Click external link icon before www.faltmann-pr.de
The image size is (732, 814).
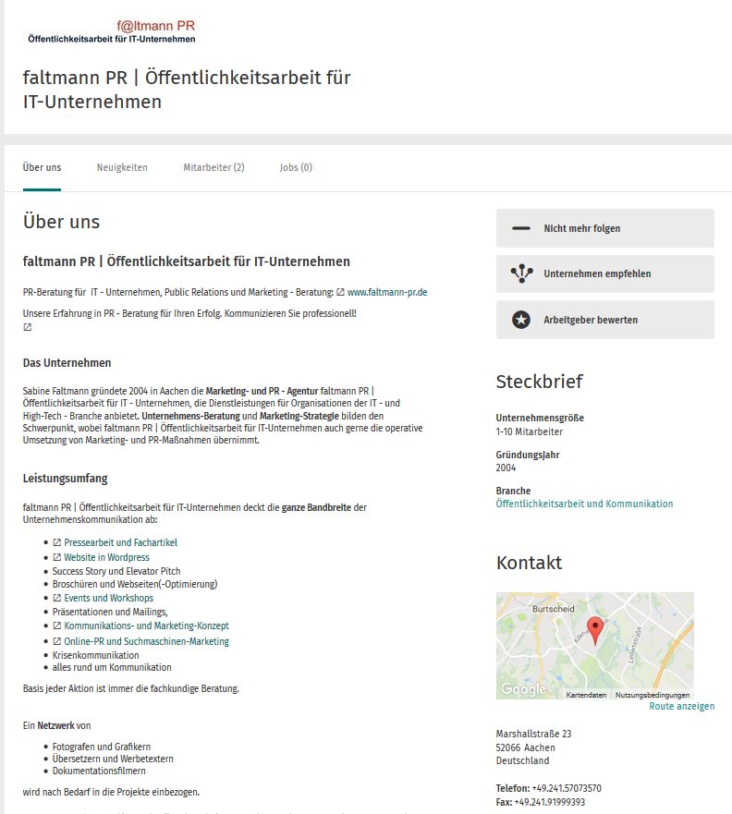click(340, 292)
